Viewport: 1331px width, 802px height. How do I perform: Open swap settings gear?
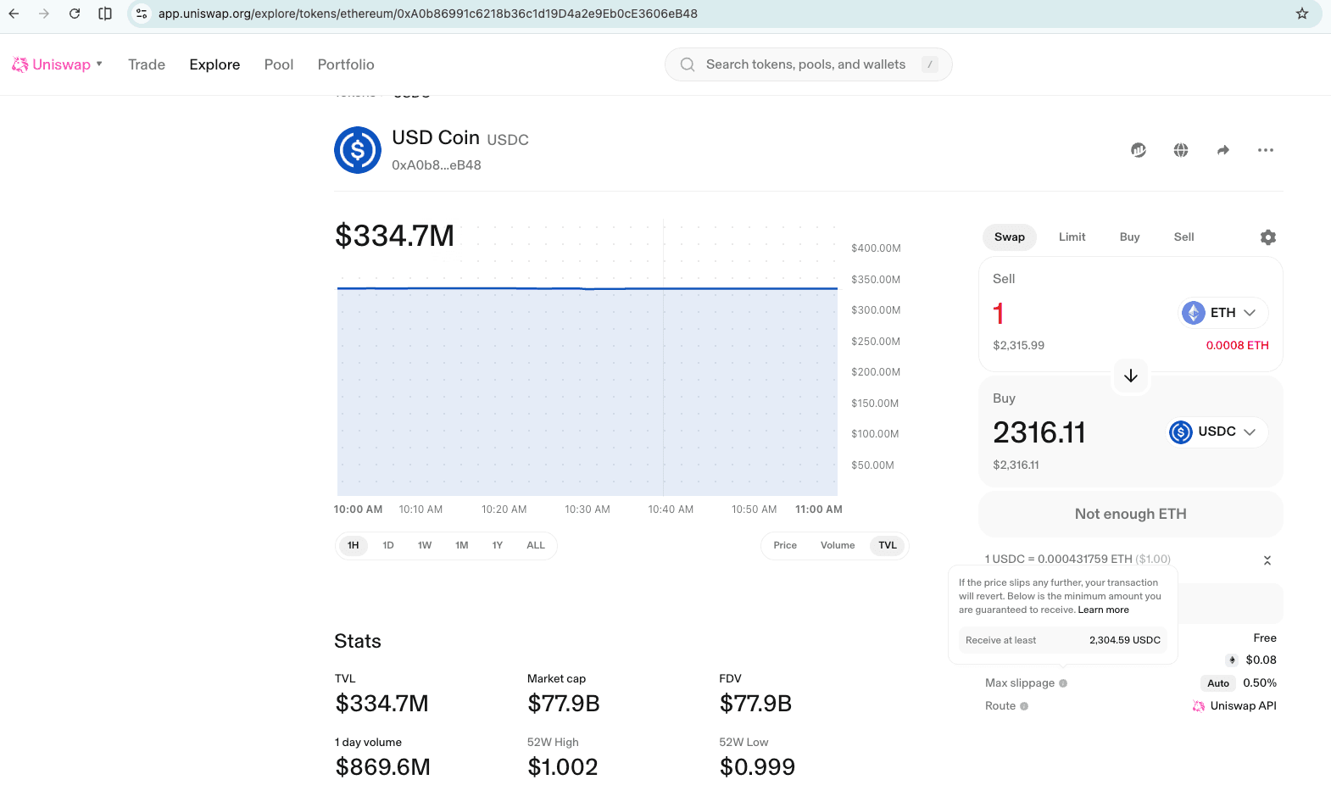click(x=1268, y=237)
